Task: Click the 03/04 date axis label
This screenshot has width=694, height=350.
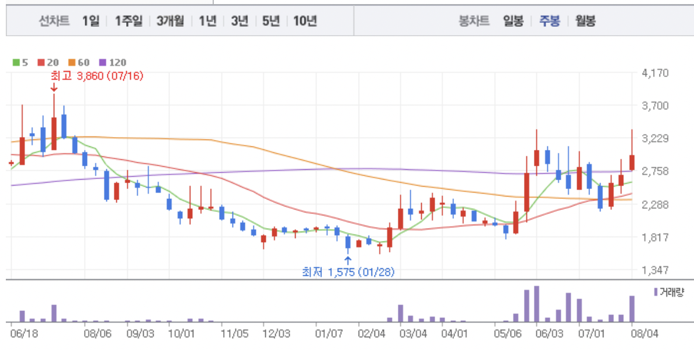Action: click(413, 334)
